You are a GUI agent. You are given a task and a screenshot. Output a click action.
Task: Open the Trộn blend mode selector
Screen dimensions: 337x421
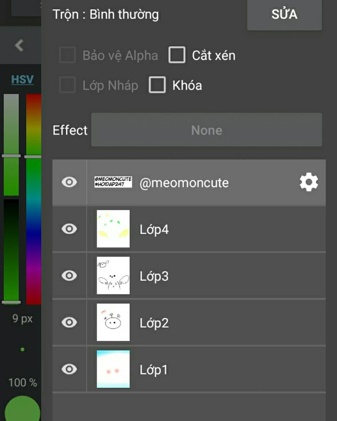[x=106, y=14]
